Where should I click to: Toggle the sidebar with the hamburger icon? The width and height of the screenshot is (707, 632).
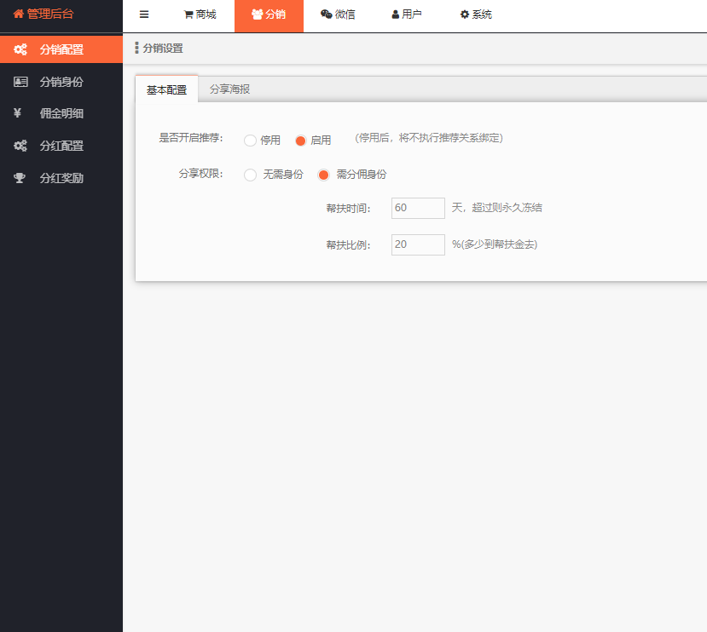pyautogui.click(x=143, y=14)
